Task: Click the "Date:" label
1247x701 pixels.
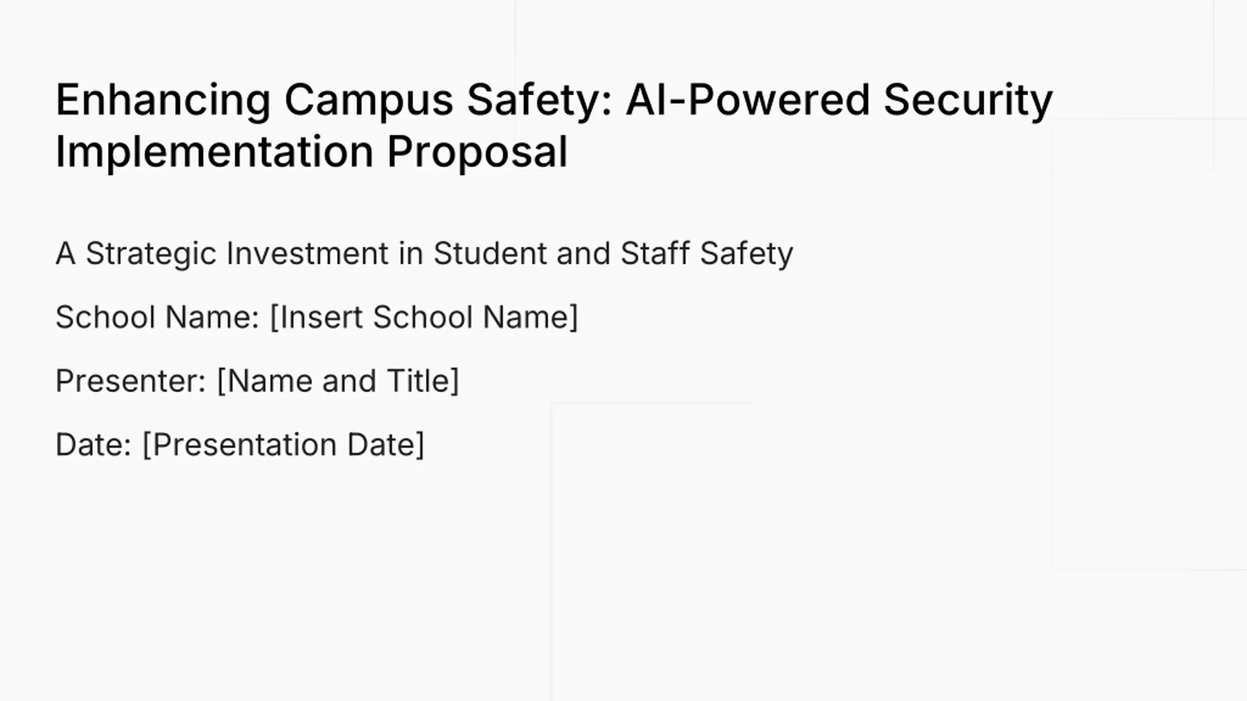Action: coord(94,444)
